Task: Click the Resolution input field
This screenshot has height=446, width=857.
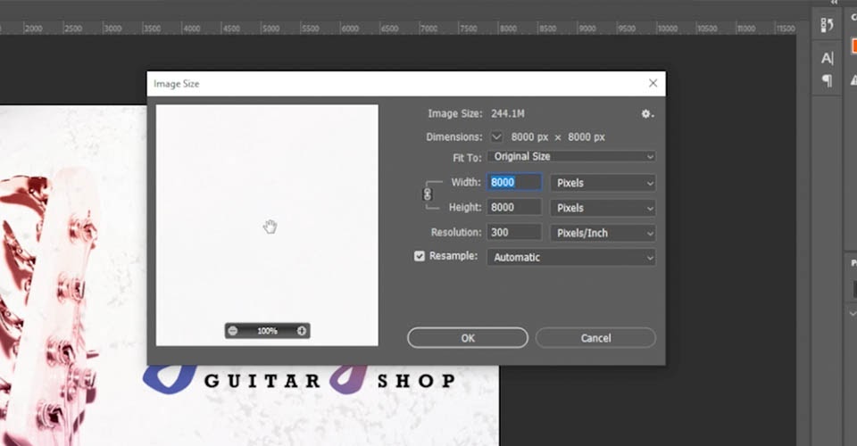Action: click(514, 233)
